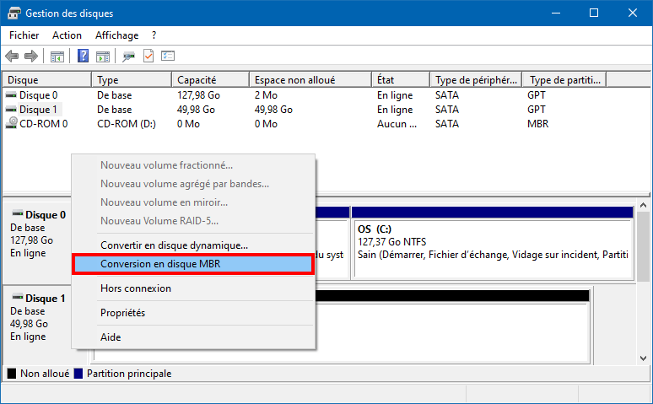Toggle the action pane toolbar icon
Viewport: 653px width, 404px height.
click(103, 57)
